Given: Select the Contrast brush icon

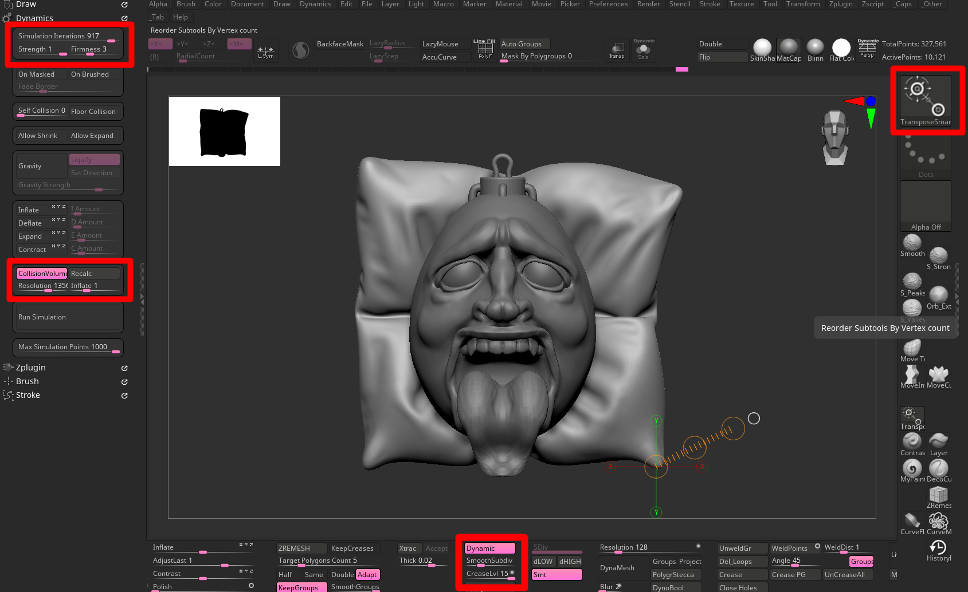Looking at the screenshot, I should point(912,444).
